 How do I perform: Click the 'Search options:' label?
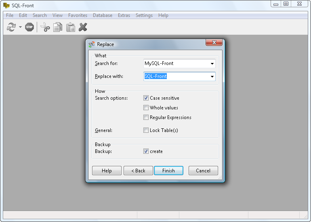coord(111,98)
